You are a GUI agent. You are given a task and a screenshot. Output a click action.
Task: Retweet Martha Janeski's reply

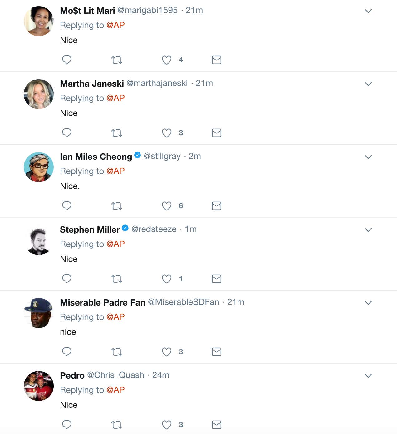tap(117, 133)
